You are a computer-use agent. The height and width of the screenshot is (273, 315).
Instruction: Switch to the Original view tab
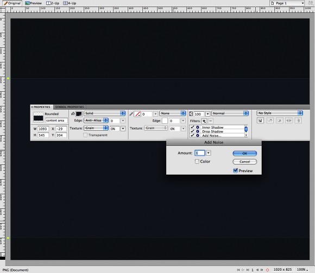(12, 3)
